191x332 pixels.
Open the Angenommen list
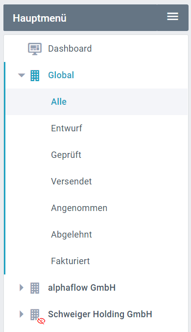click(79, 208)
